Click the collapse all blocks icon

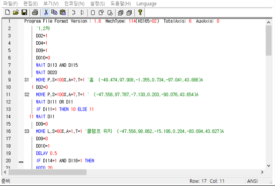(129, 13)
